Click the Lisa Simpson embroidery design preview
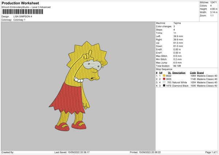The height and width of the screenshot is (155, 219). click(78, 86)
